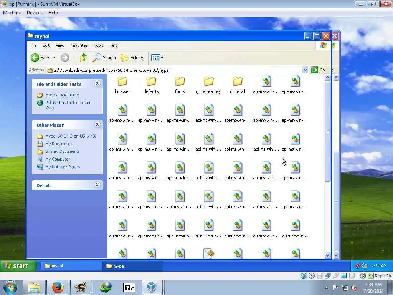Click the XP security shield tray icon
Viewport: 393px width, 295px height.
357,266
